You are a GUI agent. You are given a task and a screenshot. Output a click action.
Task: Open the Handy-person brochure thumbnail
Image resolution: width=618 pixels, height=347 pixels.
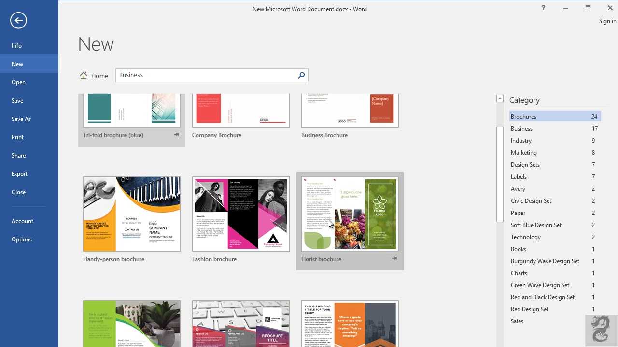132,214
